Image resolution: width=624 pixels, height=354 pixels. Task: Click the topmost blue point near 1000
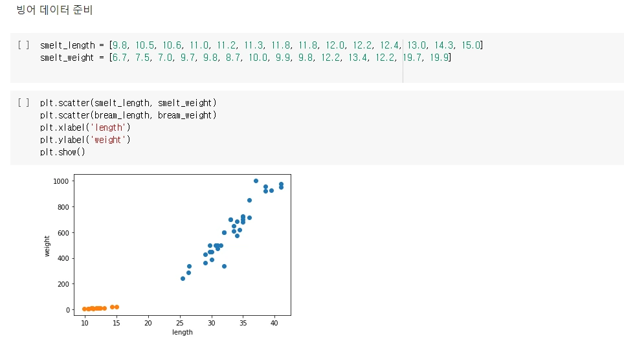pos(256,181)
